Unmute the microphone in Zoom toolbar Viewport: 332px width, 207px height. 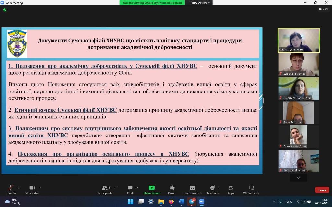point(11,190)
